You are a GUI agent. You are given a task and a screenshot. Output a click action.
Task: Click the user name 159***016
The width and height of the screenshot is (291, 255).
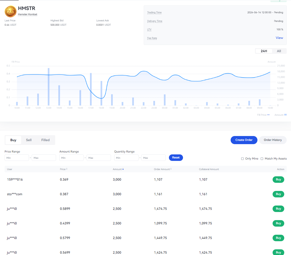coord(15,180)
